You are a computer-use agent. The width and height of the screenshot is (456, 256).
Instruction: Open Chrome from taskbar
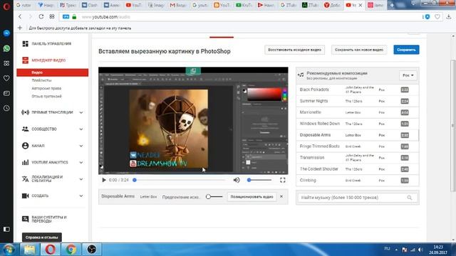(x=71, y=250)
